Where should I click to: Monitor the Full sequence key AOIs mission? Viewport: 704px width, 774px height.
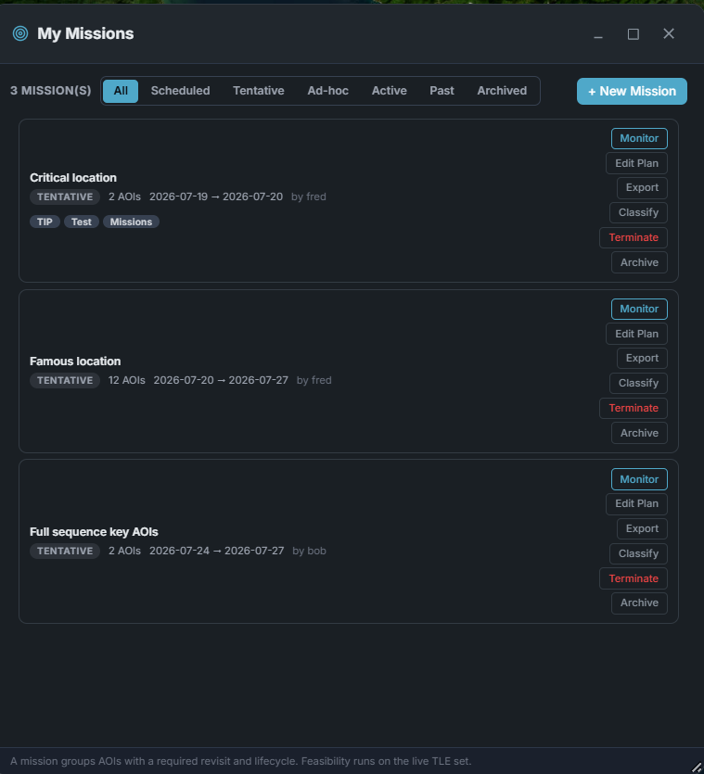click(x=639, y=479)
